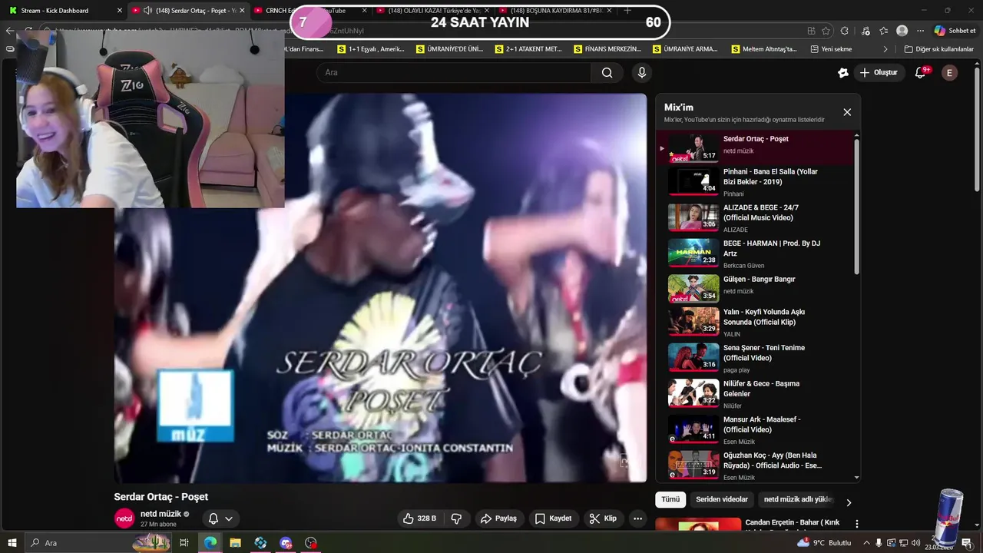Save the video with Kaydet
The image size is (983, 553).
(x=553, y=518)
